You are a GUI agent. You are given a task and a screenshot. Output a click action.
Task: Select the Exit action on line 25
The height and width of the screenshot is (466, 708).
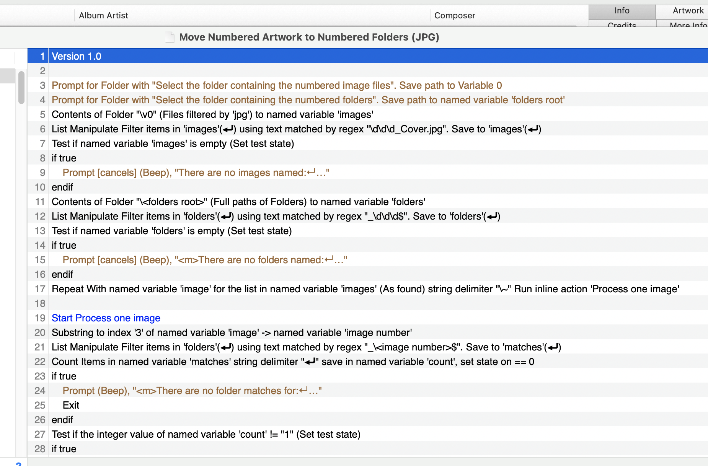(x=71, y=405)
